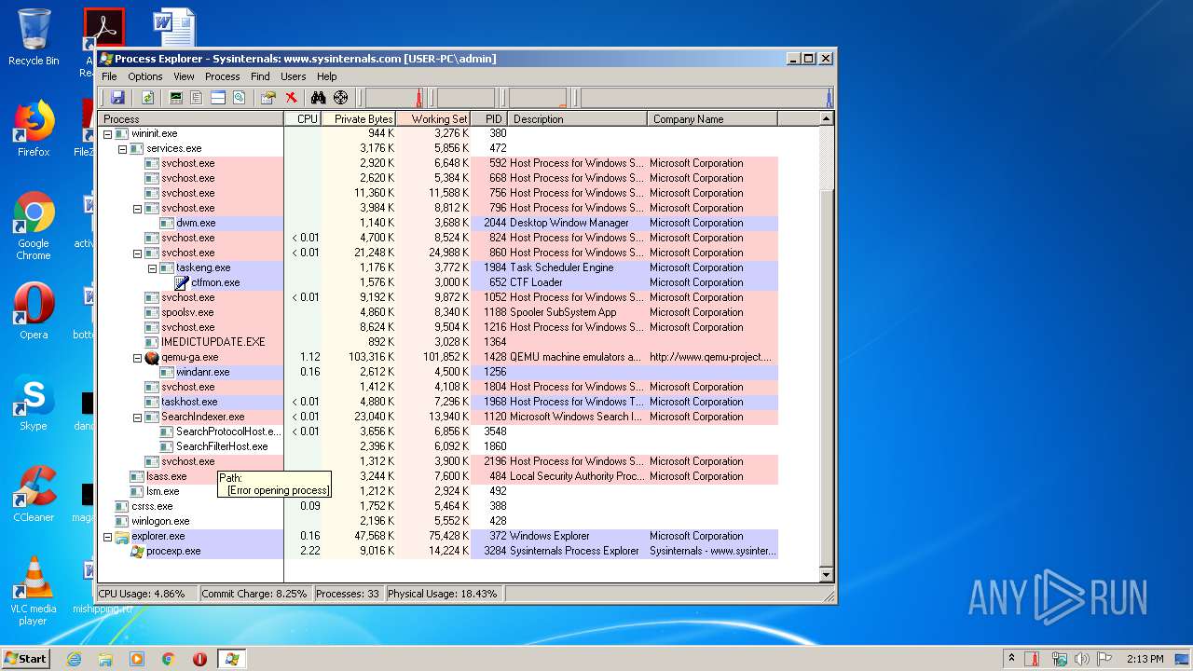Click the Start button
This screenshot has height=671, width=1193.
26,659
